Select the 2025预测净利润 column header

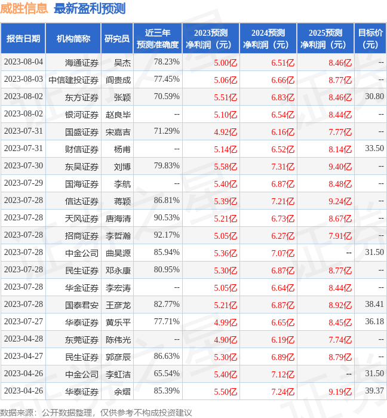(x=325, y=38)
